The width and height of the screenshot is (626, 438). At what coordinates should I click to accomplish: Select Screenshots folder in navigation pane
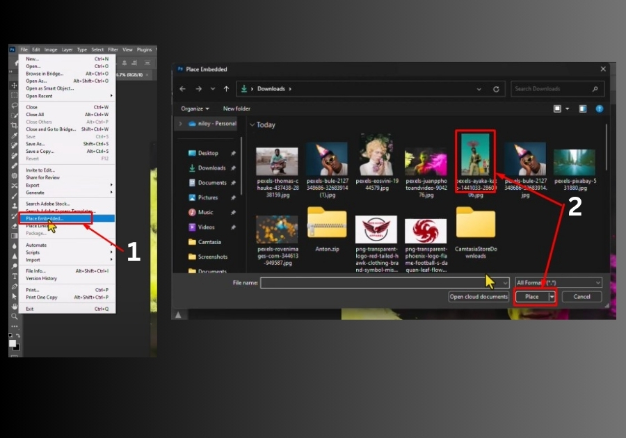point(212,257)
